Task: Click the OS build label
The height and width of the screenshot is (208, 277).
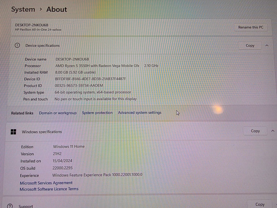Action: [28, 168]
